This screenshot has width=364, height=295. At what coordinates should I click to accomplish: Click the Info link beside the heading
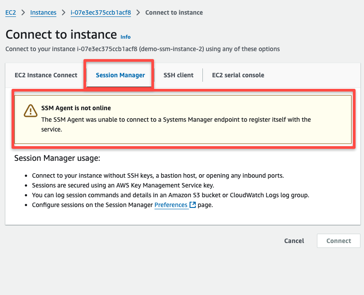click(x=125, y=37)
